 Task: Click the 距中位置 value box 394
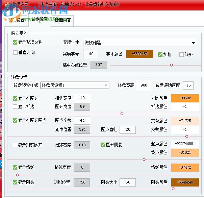click(82, 130)
